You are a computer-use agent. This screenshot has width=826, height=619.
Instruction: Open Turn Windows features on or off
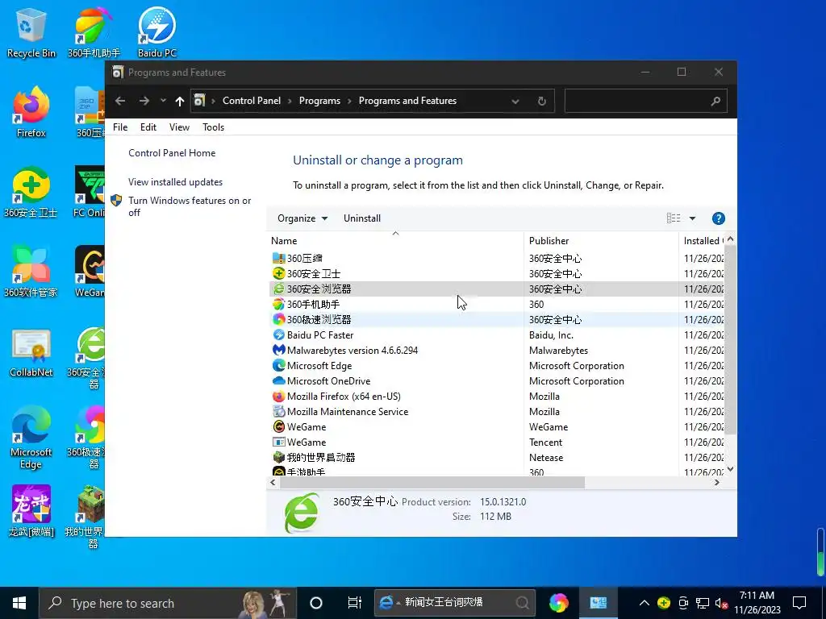point(190,206)
